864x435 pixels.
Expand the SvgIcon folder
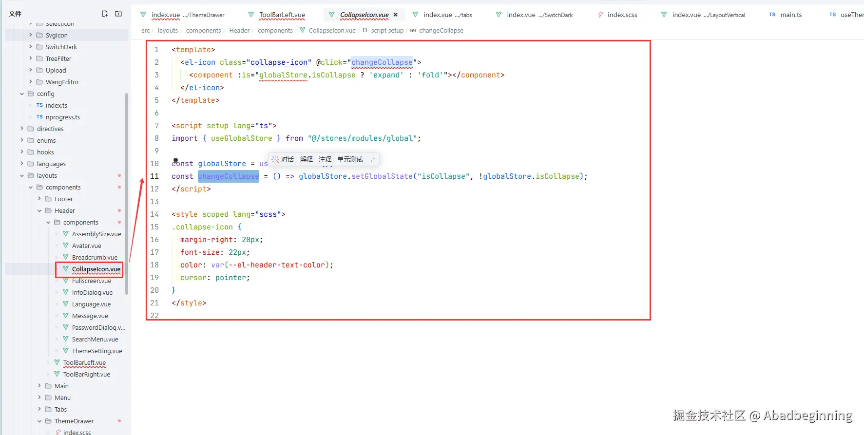[31, 35]
